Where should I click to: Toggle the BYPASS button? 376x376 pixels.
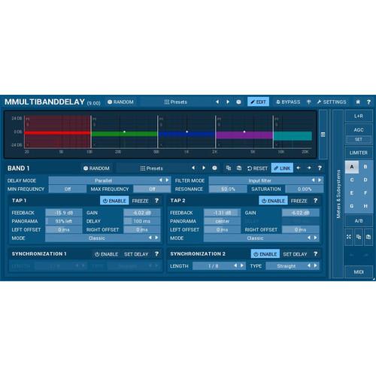288,102
